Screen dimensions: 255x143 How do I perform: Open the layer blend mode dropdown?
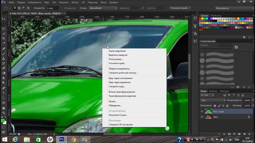click(213, 100)
